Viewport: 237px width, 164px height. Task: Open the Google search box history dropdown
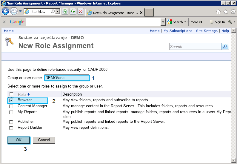pyautogui.click(x=163, y=22)
